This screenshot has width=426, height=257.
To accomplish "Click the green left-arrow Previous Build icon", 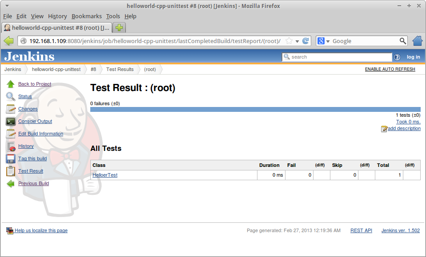I will point(11,183).
